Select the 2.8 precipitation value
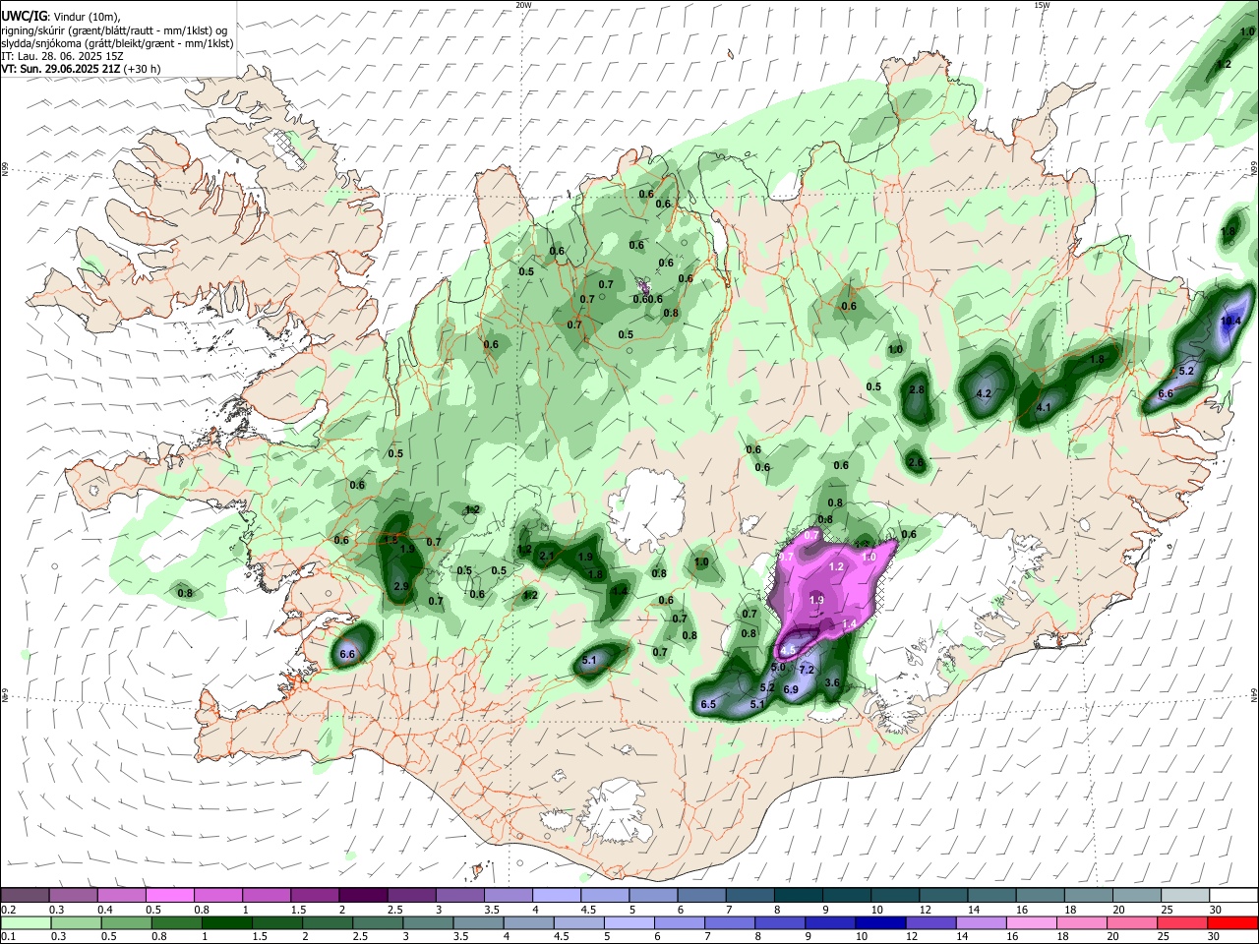This screenshot has height=944, width=1259. (x=917, y=390)
